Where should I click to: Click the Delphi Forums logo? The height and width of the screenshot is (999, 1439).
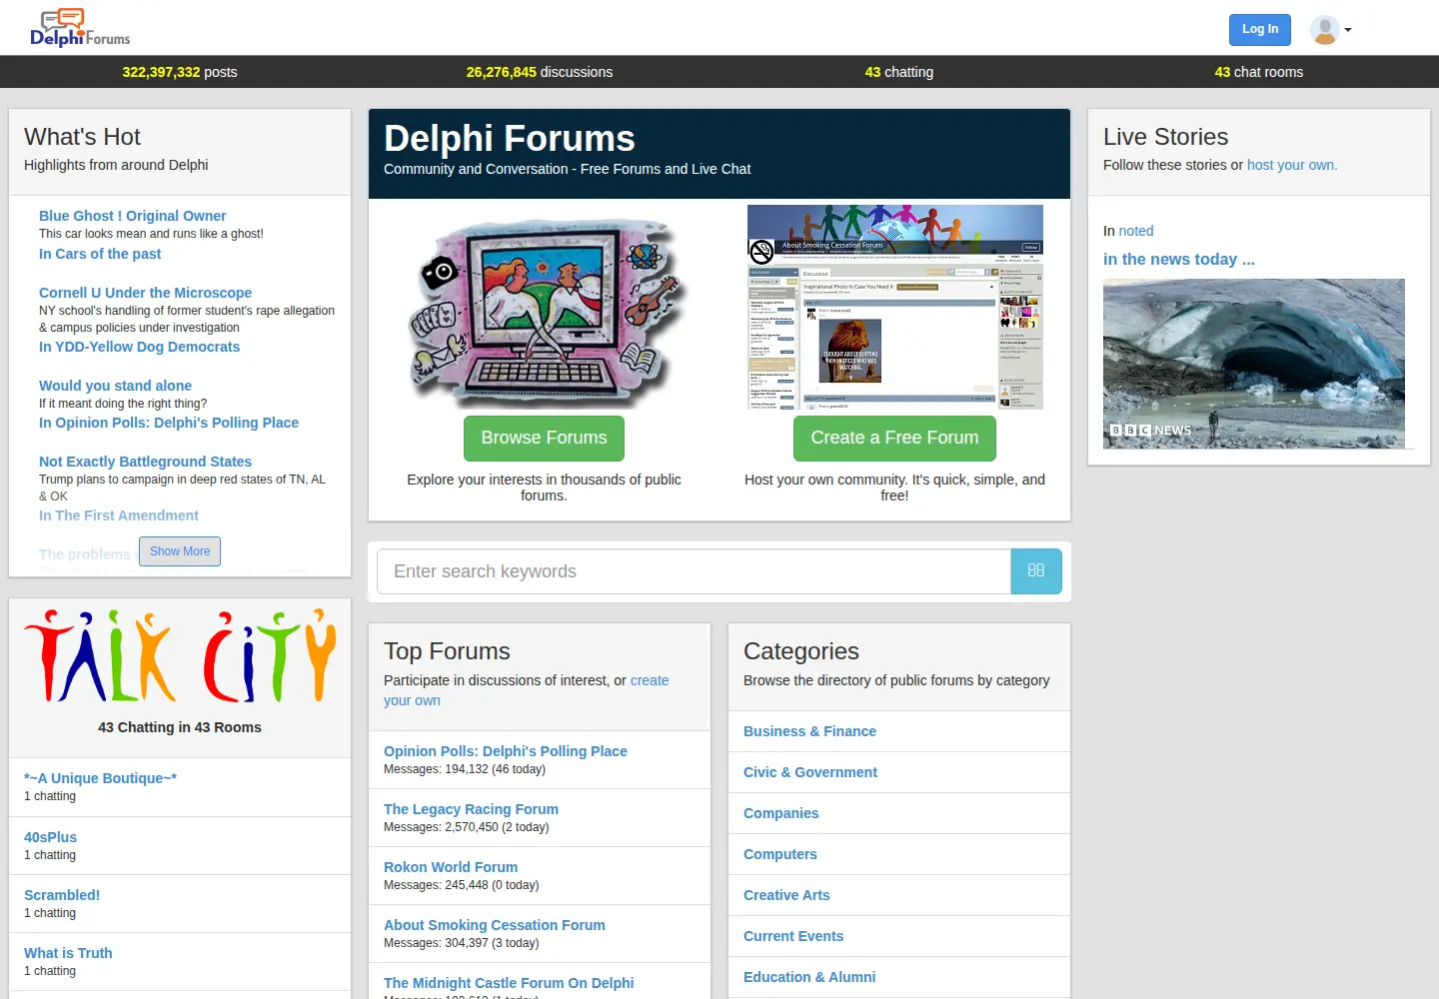tap(80, 28)
